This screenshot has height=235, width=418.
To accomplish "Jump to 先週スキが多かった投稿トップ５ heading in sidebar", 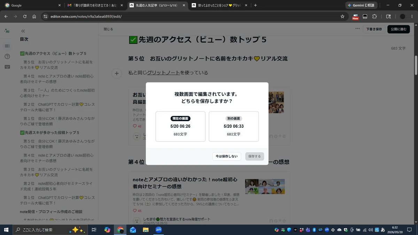I will click(50, 133).
